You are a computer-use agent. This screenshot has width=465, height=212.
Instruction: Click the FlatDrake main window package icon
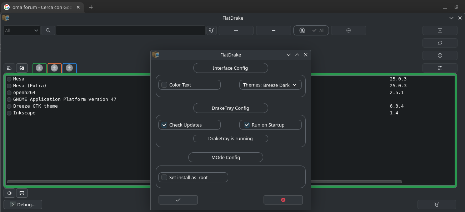6,18
